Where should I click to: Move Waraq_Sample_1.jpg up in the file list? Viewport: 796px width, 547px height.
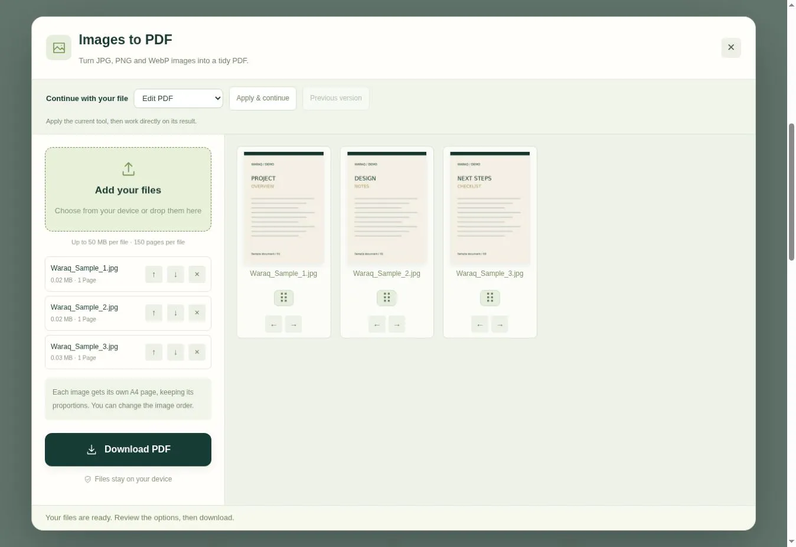[154, 274]
